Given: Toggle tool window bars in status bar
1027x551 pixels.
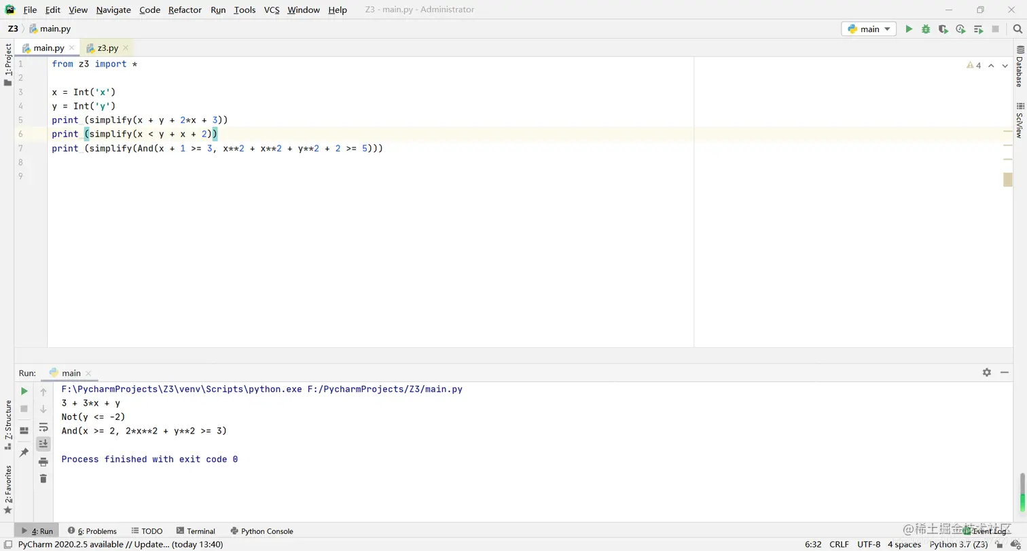Looking at the screenshot, I should (x=7, y=544).
